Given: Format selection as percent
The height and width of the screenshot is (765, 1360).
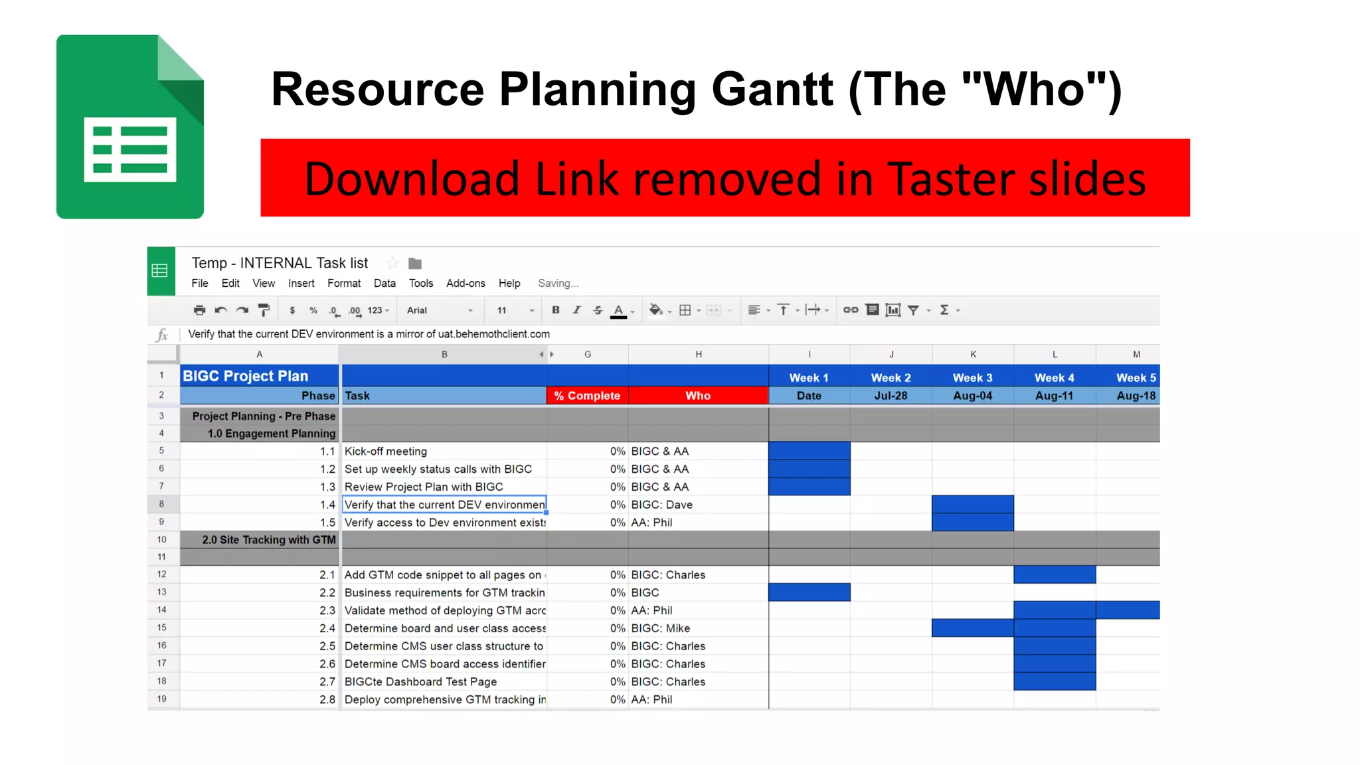Looking at the screenshot, I should tap(313, 310).
